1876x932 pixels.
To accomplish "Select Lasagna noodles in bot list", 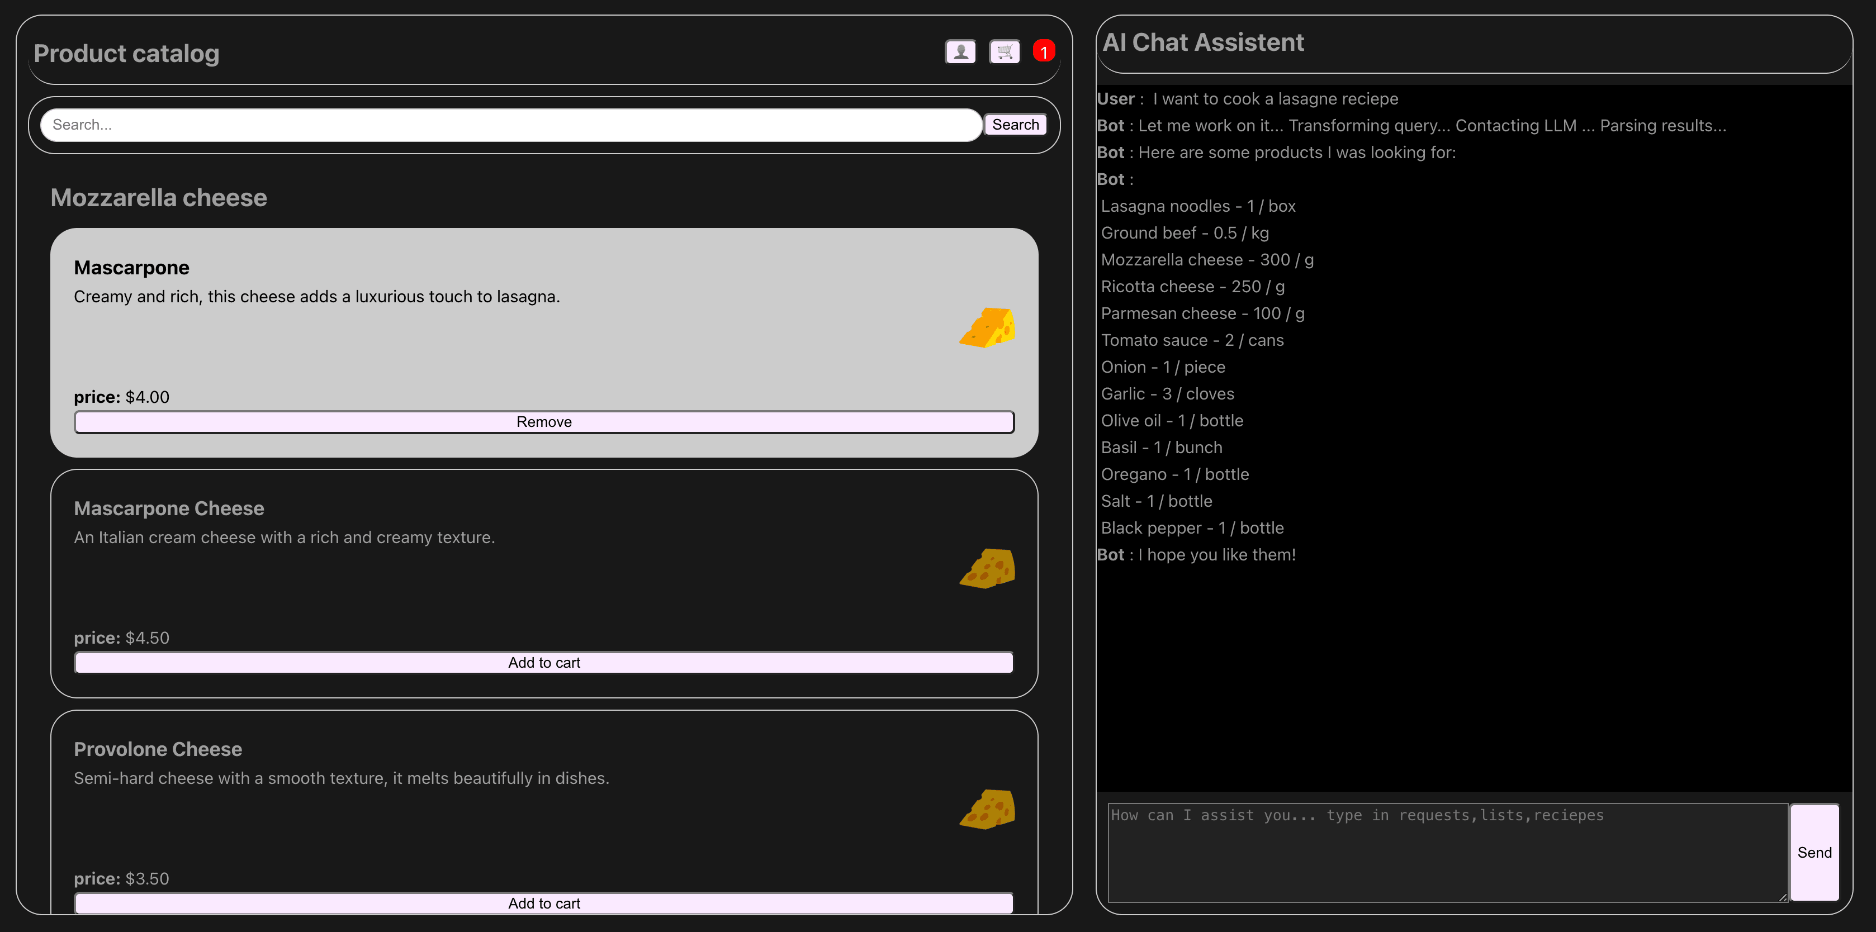I will click(1197, 206).
